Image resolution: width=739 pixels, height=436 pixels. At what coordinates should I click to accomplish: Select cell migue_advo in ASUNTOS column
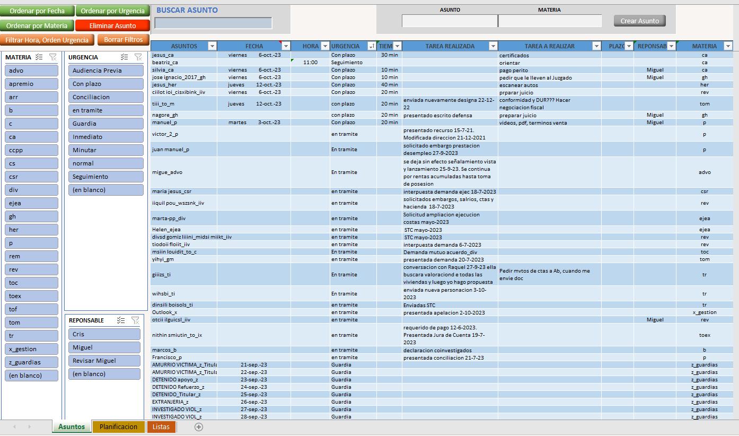pyautogui.click(x=184, y=172)
